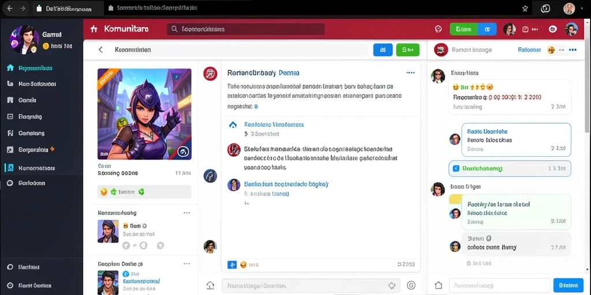This screenshot has height=295, width=591.
Task: Click the blue plus icon below the post
Action: click(x=232, y=265)
